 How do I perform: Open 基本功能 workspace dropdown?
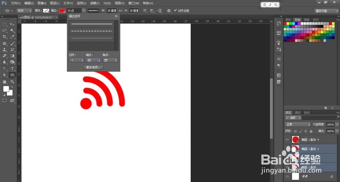pyautogui.click(x=326, y=11)
